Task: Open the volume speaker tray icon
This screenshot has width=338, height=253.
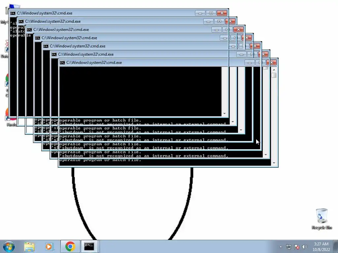Action: click(x=304, y=247)
